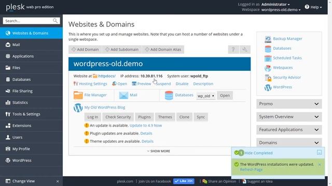Click Refresh Page link in notification
This screenshot has width=332, height=186.
[x=251, y=169]
